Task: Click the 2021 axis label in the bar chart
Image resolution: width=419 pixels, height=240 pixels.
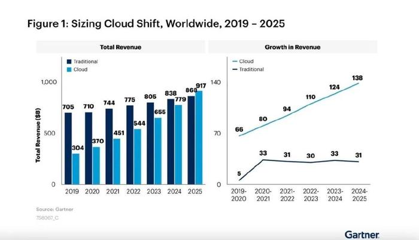Action: point(113,192)
